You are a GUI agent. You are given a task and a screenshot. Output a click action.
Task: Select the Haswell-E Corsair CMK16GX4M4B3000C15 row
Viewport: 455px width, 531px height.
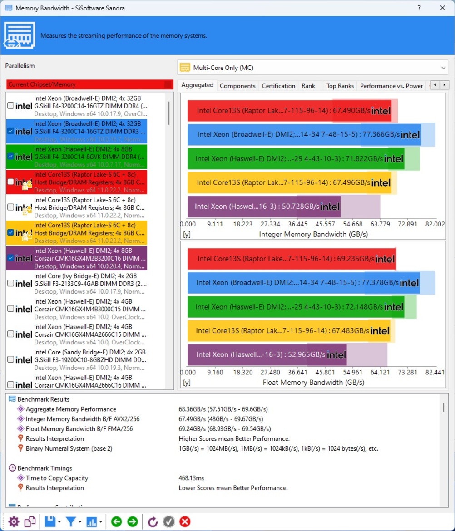77,309
